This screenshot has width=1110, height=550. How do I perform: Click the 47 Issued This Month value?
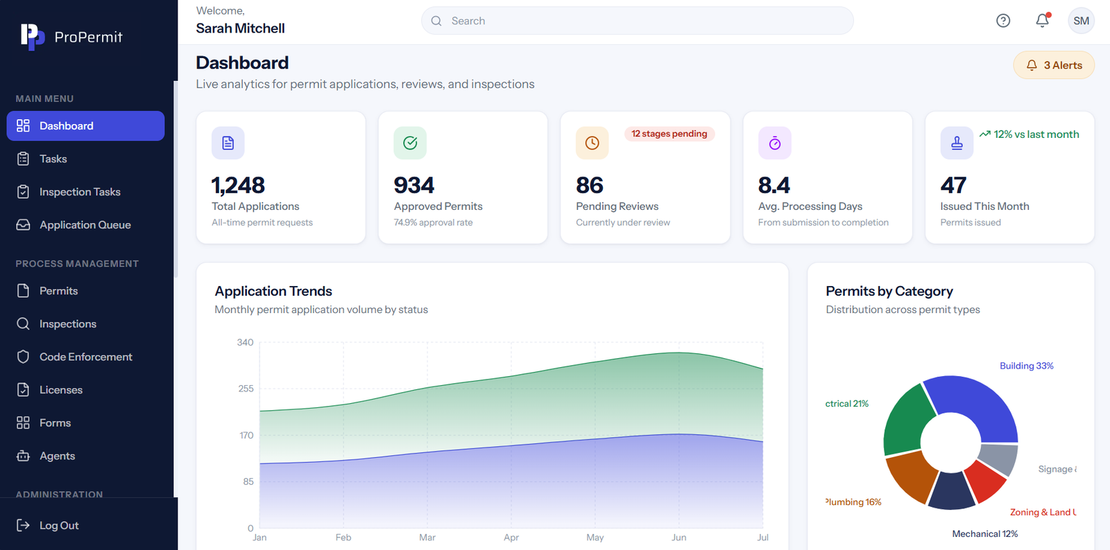click(953, 185)
